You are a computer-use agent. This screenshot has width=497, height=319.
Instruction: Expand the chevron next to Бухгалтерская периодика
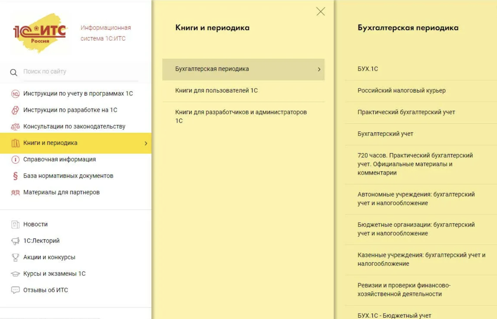319,69
